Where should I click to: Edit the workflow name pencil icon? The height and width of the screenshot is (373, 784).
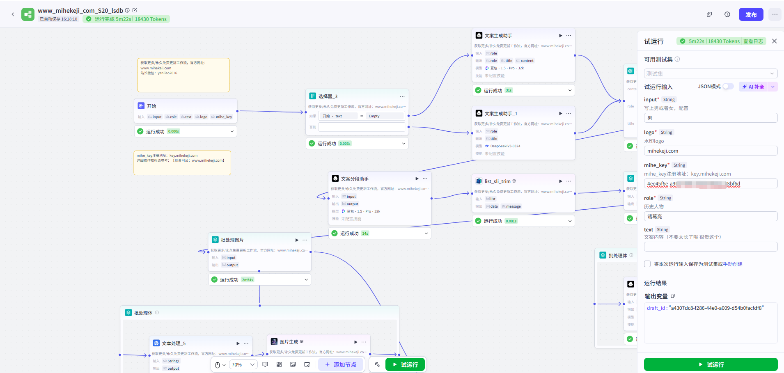click(135, 10)
